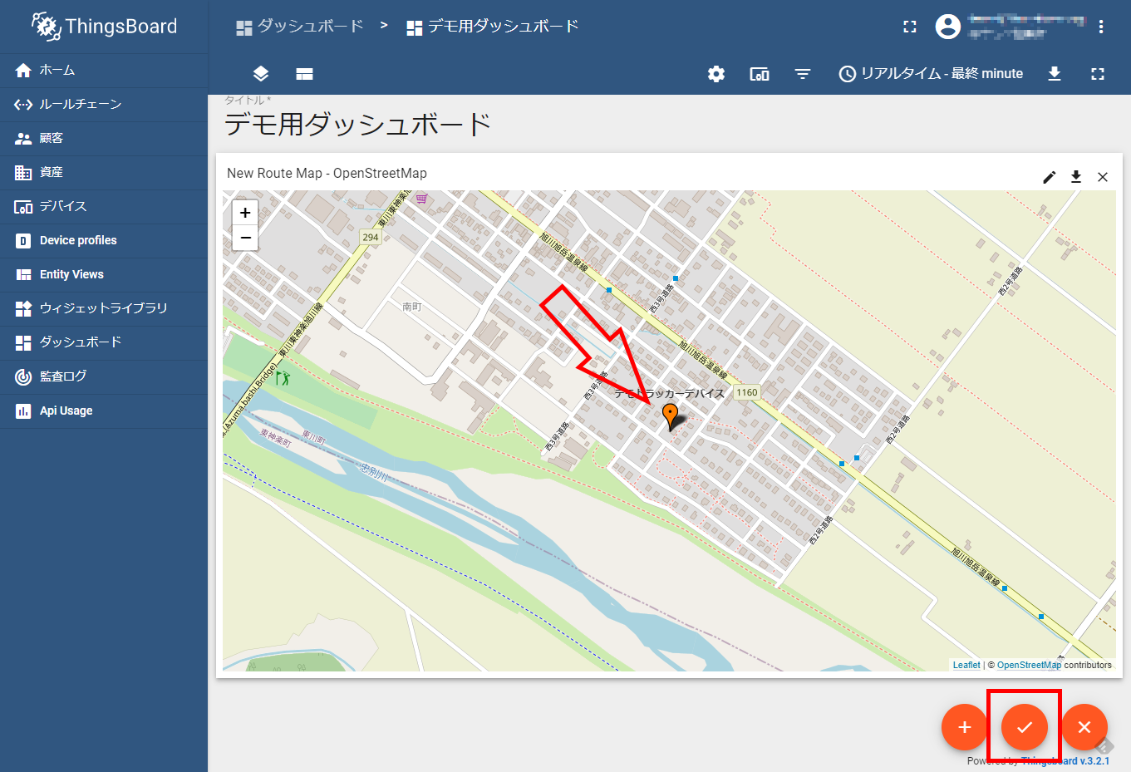Click the Entity Views icon in the sidebar
The image size is (1131, 772).
point(23,275)
